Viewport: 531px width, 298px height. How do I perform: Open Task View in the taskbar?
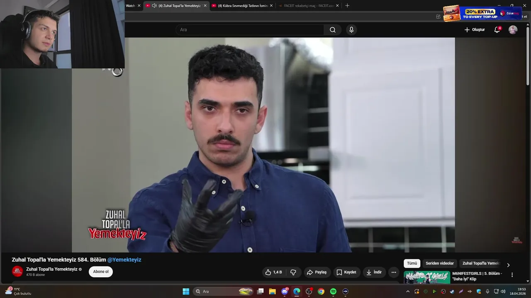pyautogui.click(x=261, y=291)
